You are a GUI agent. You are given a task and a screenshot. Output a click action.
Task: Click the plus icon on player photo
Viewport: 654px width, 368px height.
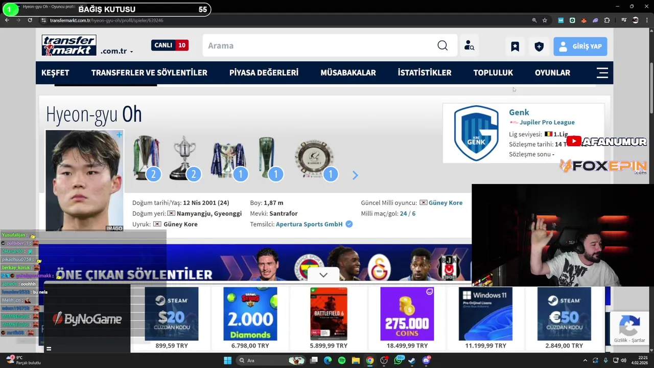click(x=119, y=135)
